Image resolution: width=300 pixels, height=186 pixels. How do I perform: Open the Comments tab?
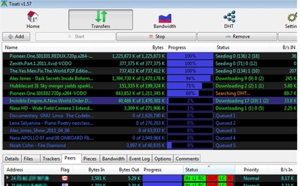click(187, 158)
